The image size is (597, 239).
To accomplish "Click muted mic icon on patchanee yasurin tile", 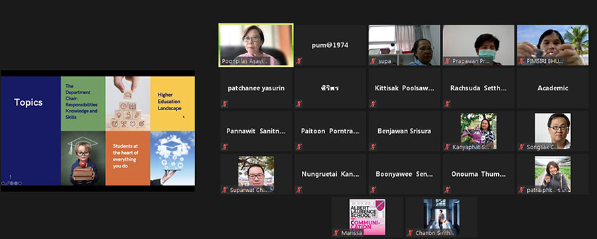I will 225,104.
